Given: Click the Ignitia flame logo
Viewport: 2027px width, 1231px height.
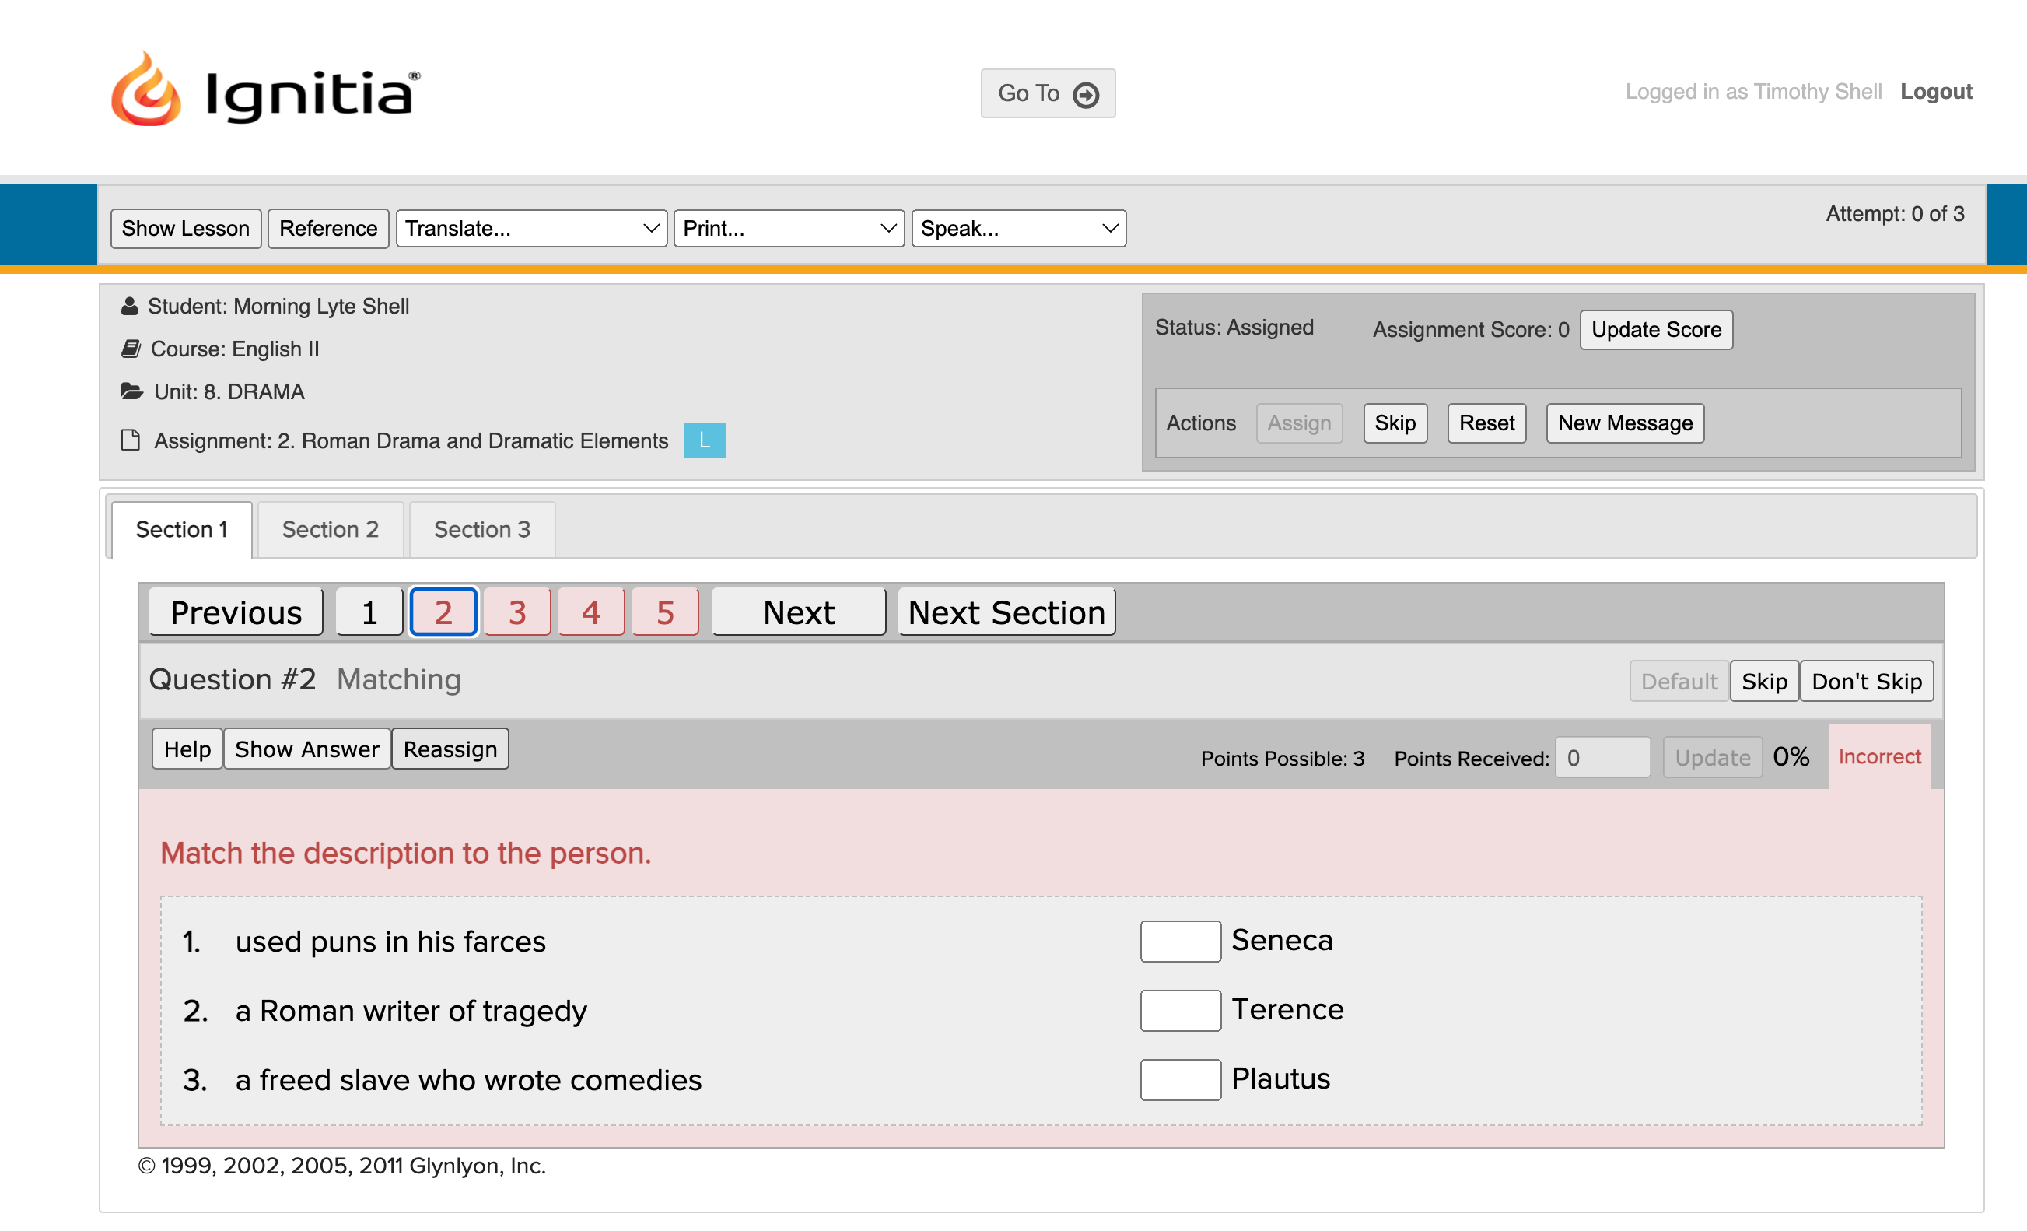Looking at the screenshot, I should pyautogui.click(x=145, y=89).
